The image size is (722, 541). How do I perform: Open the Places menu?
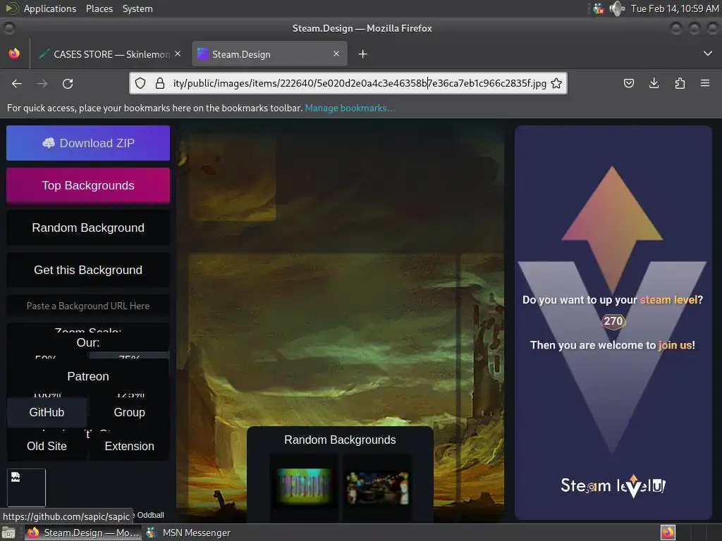pyautogui.click(x=99, y=8)
